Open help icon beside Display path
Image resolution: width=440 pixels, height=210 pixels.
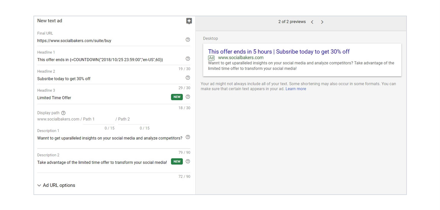[x=63, y=113]
